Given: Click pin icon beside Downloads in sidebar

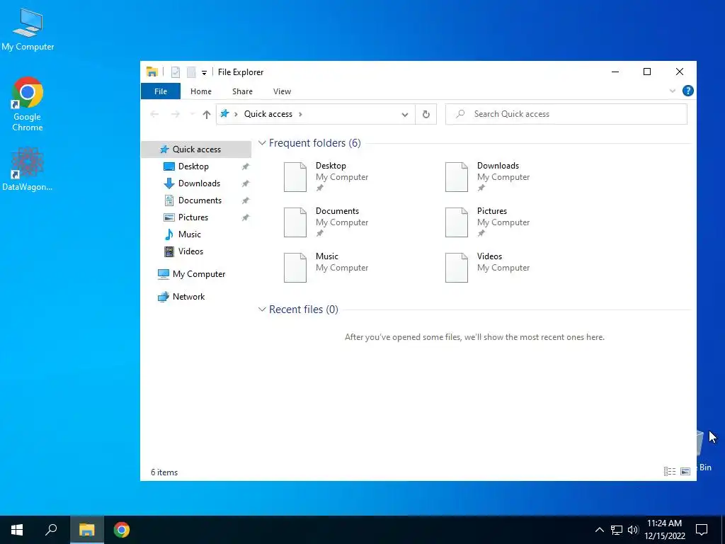Looking at the screenshot, I should pyautogui.click(x=246, y=183).
